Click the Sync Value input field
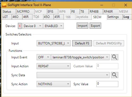 [107, 84]
